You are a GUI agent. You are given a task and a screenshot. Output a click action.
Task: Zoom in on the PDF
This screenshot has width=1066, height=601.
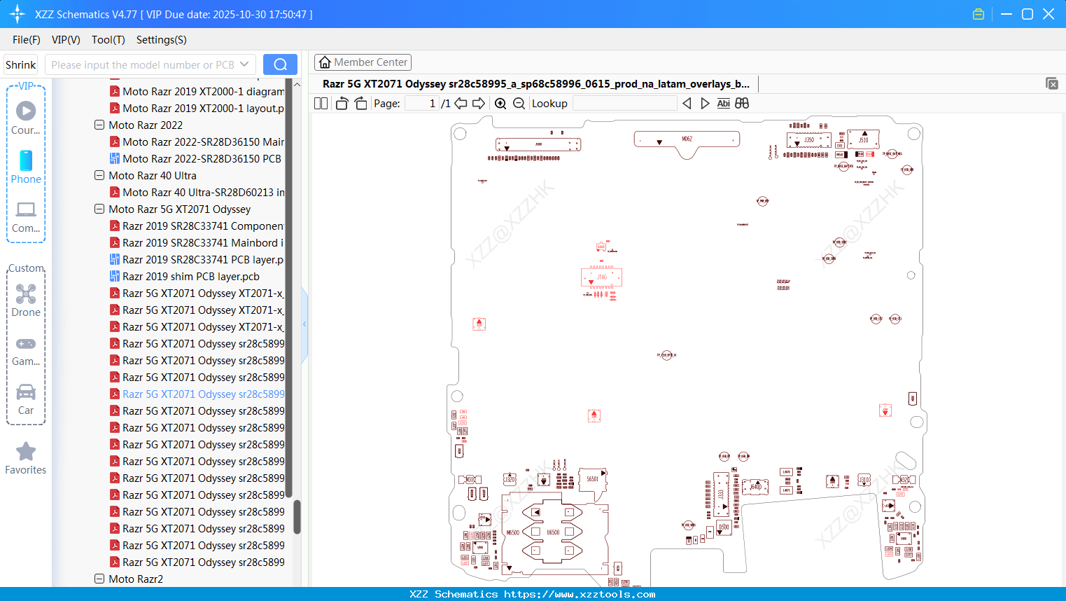click(x=500, y=103)
